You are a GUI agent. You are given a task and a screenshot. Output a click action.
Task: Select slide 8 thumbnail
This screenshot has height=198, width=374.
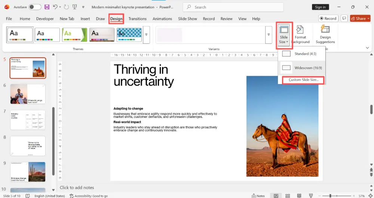[28, 146]
